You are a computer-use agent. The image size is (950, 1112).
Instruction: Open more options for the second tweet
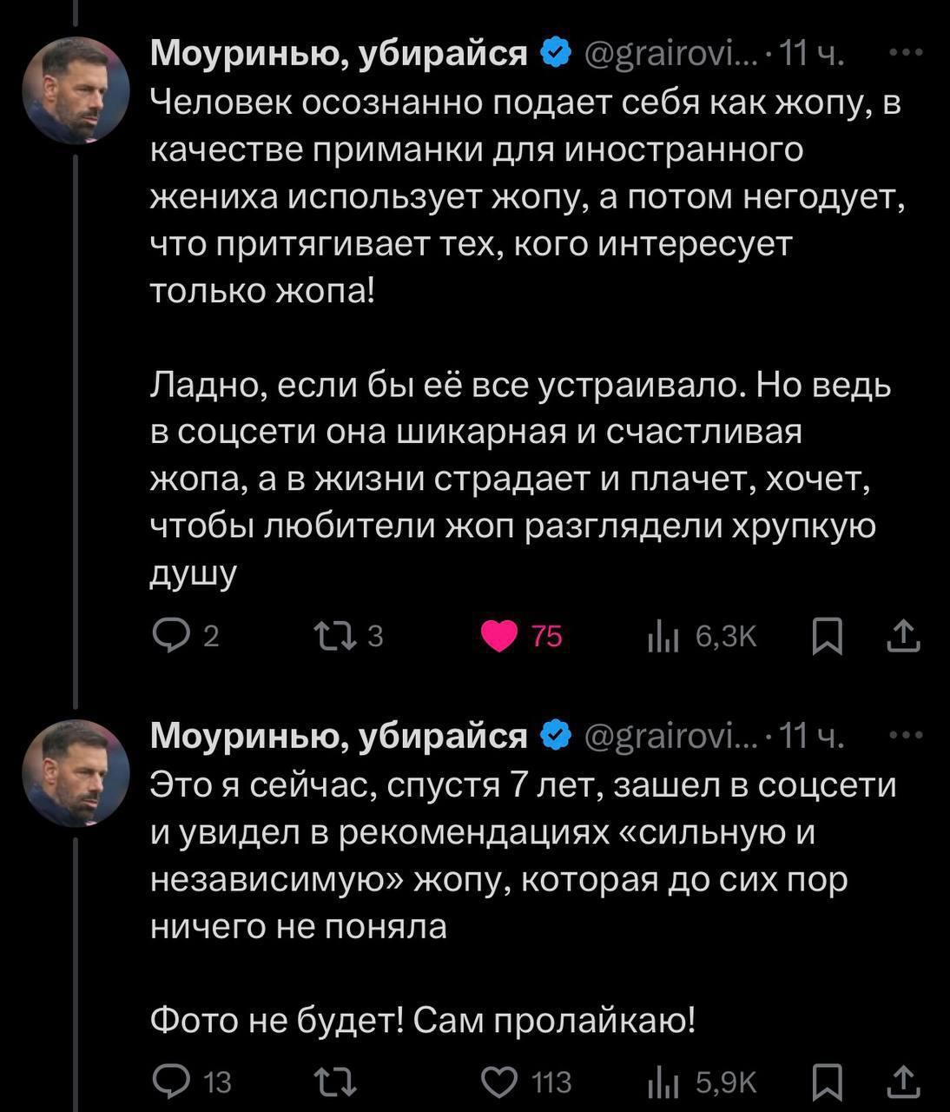(907, 736)
